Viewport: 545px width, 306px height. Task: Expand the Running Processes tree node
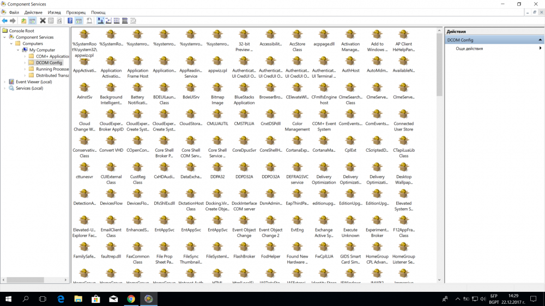click(x=25, y=69)
